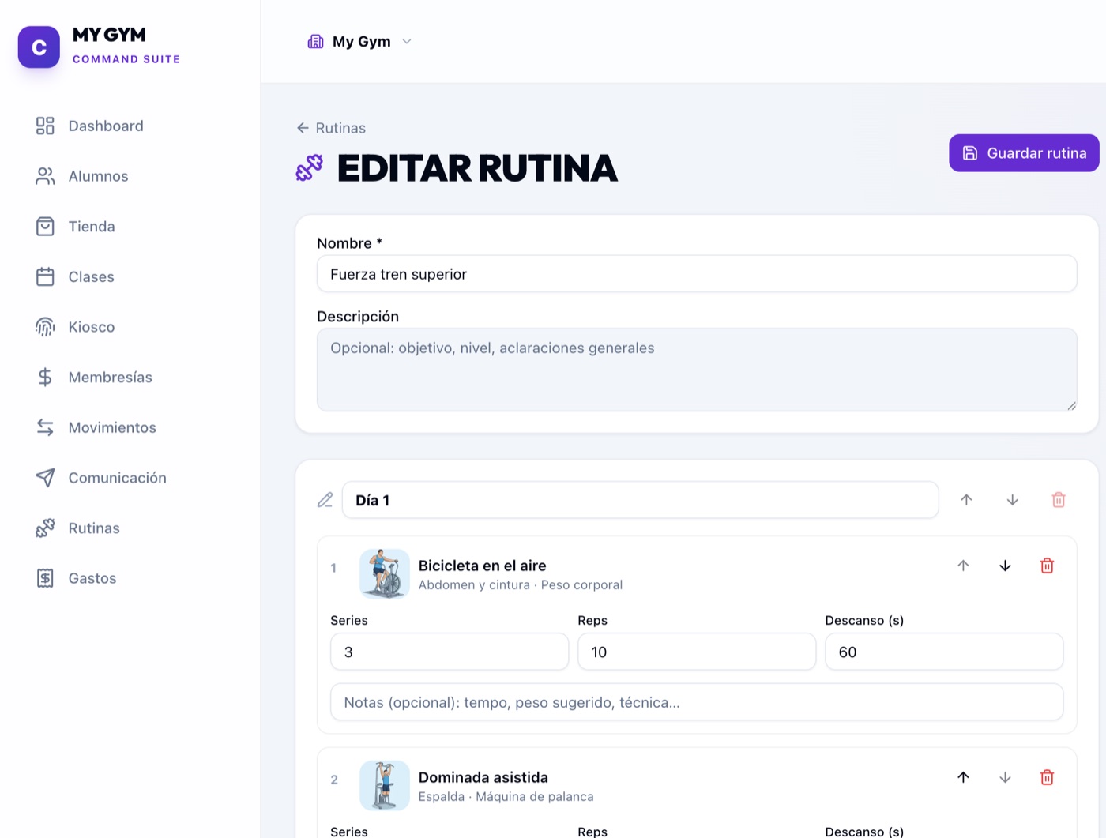Click the Series field for Bicicleta en el aire

(x=450, y=652)
